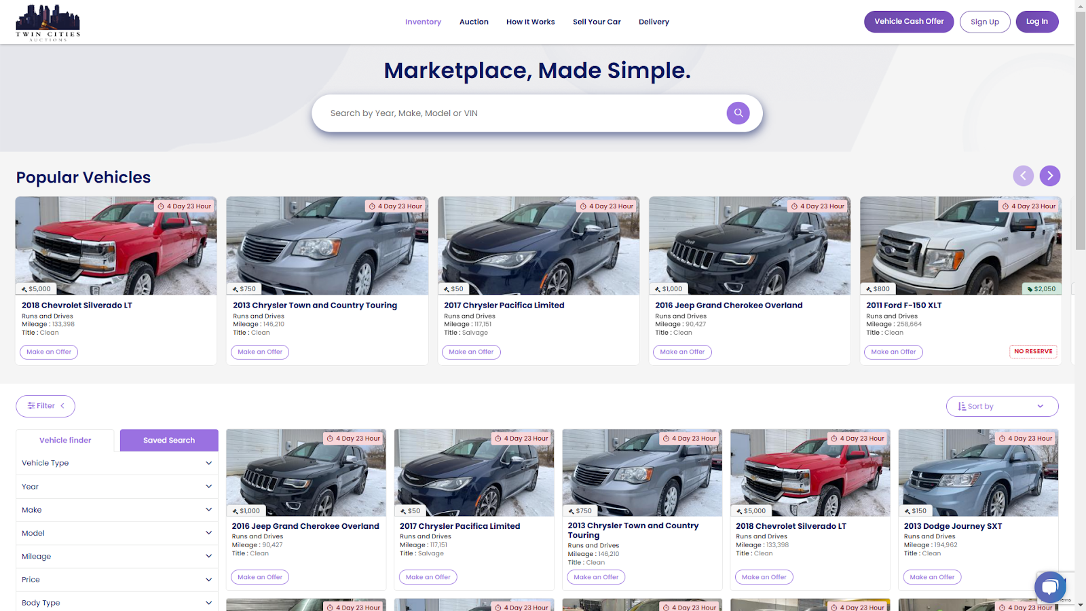1086x611 pixels.
Task: Click the $5,000 bid badge on red Silverado
Action: [36, 289]
